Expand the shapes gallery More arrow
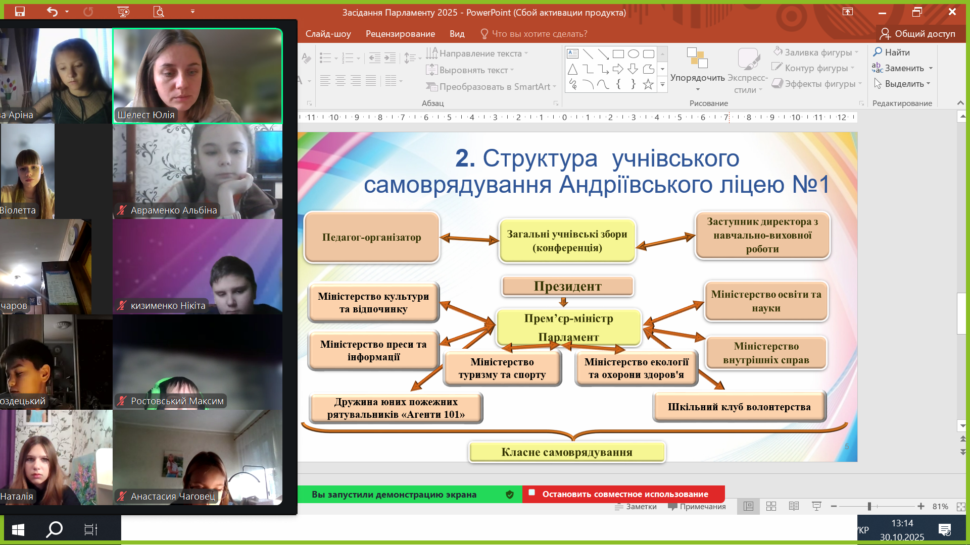 (x=662, y=85)
